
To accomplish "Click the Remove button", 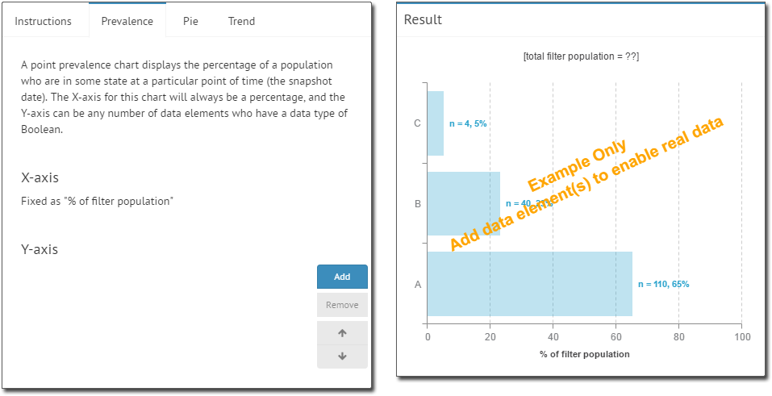I will tap(342, 305).
